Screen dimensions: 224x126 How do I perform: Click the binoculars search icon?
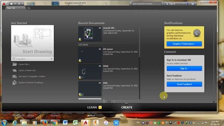tap(163, 4)
